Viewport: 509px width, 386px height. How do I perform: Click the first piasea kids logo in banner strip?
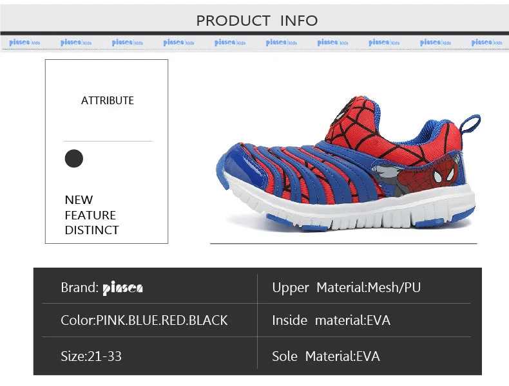[x=24, y=42]
